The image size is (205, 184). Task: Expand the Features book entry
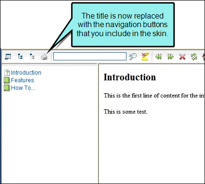[22, 80]
